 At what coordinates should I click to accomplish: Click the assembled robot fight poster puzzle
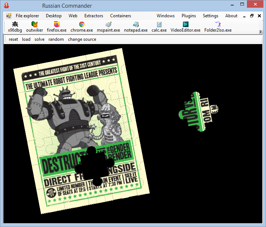(81, 131)
